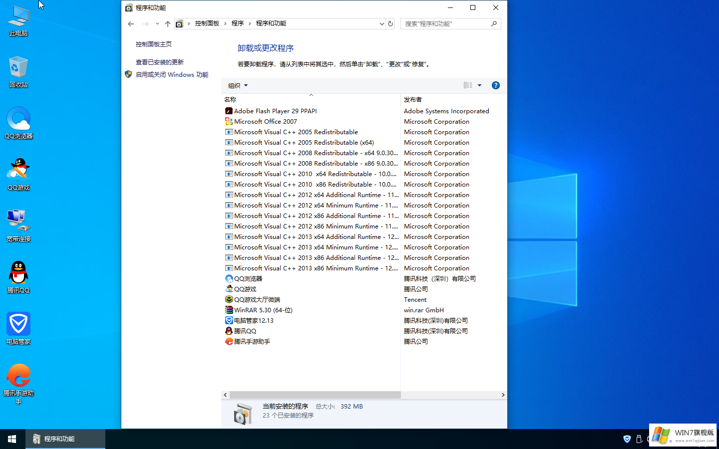Sort by the 发布者 column header
This screenshot has height=449, width=719.
[x=453, y=100]
